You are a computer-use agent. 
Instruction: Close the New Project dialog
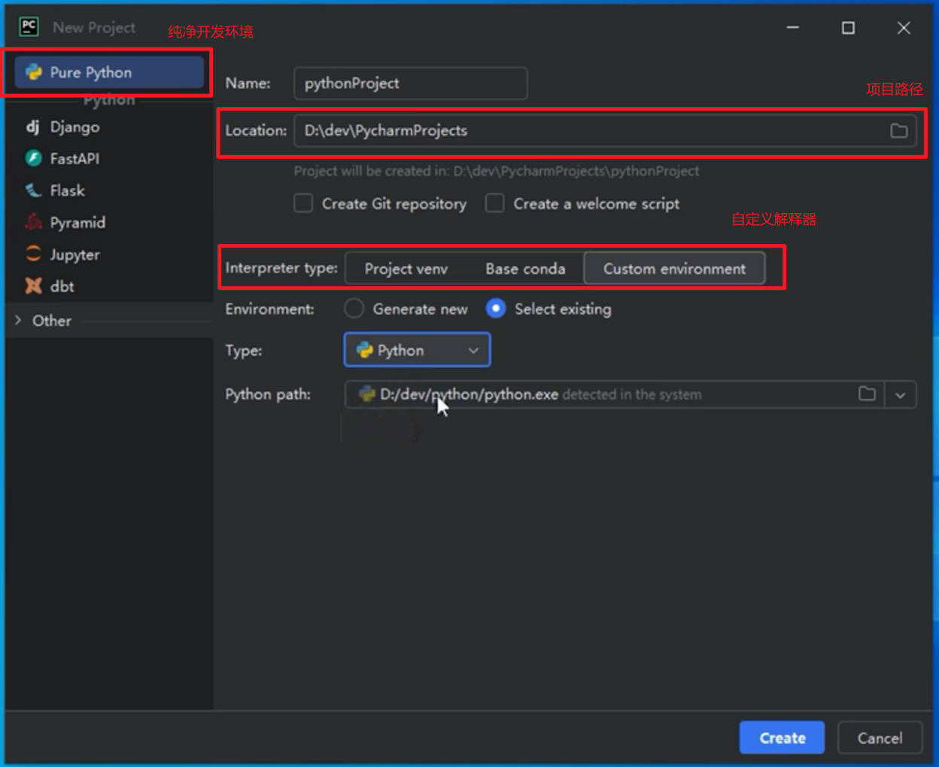point(904,28)
